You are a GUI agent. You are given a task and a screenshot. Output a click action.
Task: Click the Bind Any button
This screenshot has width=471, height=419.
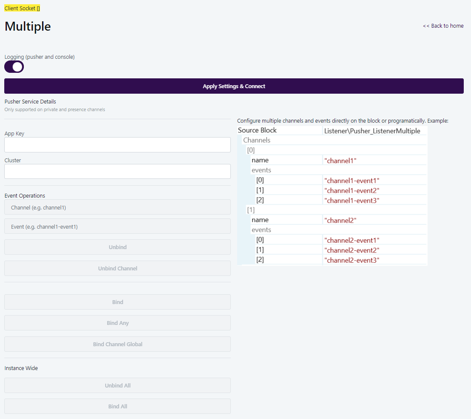(x=118, y=322)
